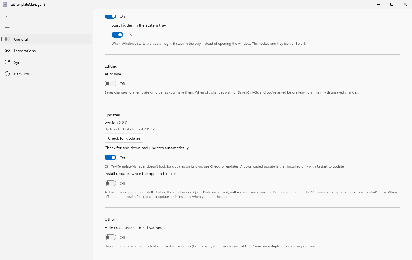The width and height of the screenshot is (412, 260).
Task: Click the Check for updates button
Action: (124, 138)
